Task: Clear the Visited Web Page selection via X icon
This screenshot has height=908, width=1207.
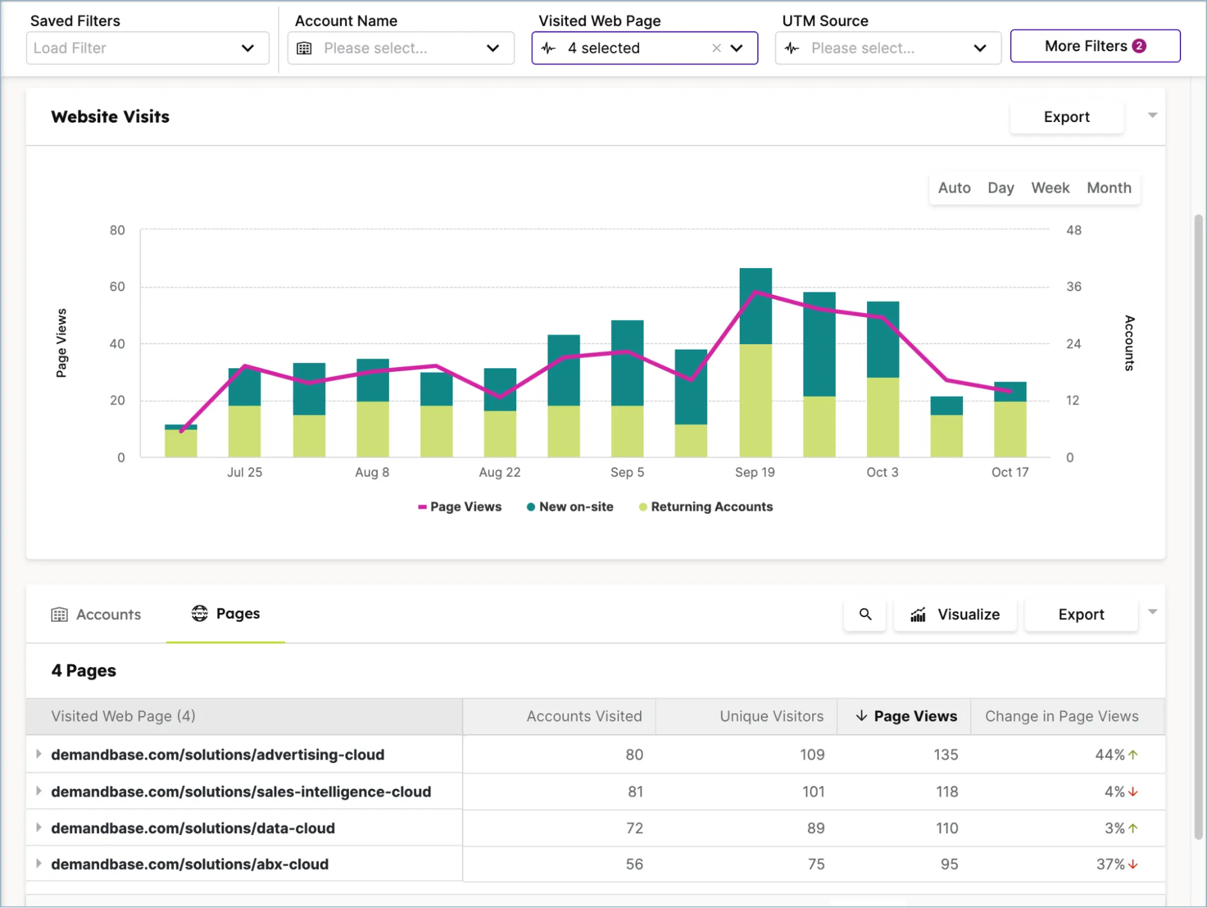Action: coord(716,48)
